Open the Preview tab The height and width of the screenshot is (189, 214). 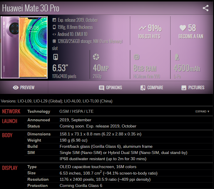coord(24,87)
